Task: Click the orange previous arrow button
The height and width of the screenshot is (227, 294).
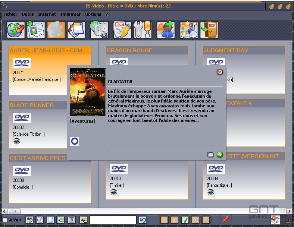Action: 196,220
